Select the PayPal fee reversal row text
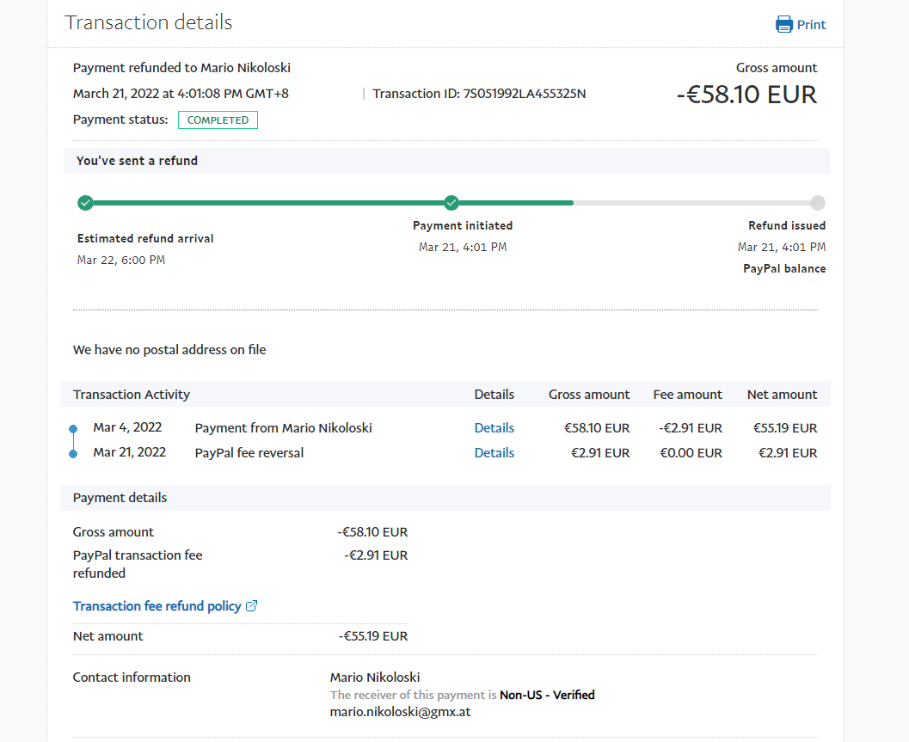Screen dimensions: 909x742 [249, 453]
